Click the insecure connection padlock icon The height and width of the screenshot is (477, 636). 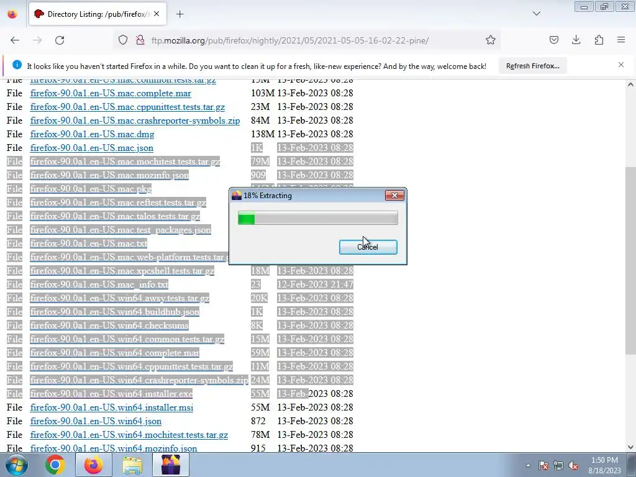click(140, 40)
